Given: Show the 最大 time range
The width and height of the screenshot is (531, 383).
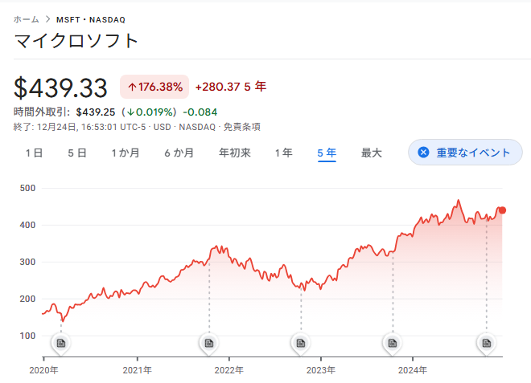Looking at the screenshot, I should click(372, 153).
